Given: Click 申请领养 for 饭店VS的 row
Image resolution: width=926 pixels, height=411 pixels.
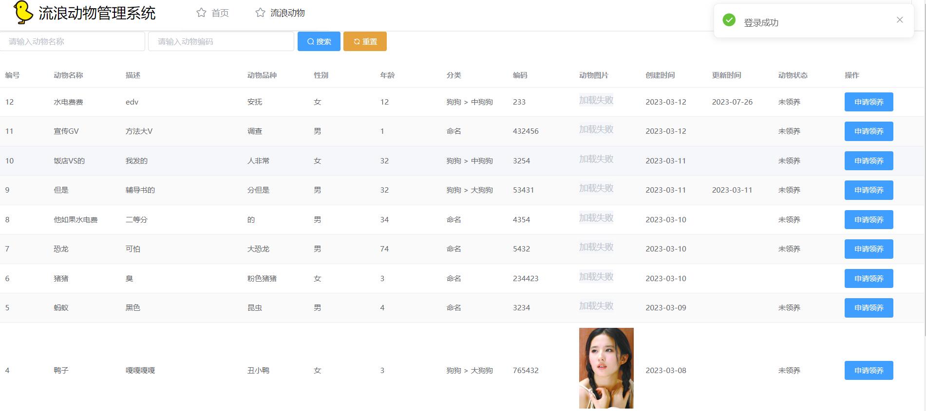Looking at the screenshot, I should pos(869,161).
